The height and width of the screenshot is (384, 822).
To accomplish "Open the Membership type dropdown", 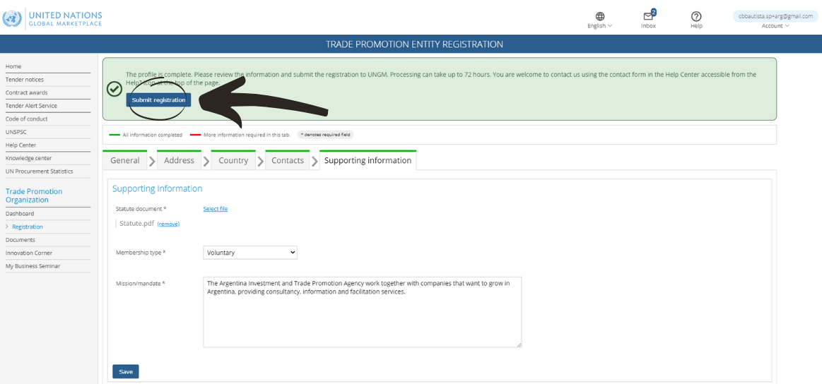I will tap(250, 253).
